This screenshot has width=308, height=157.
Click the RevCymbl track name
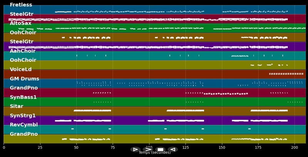[24, 125]
